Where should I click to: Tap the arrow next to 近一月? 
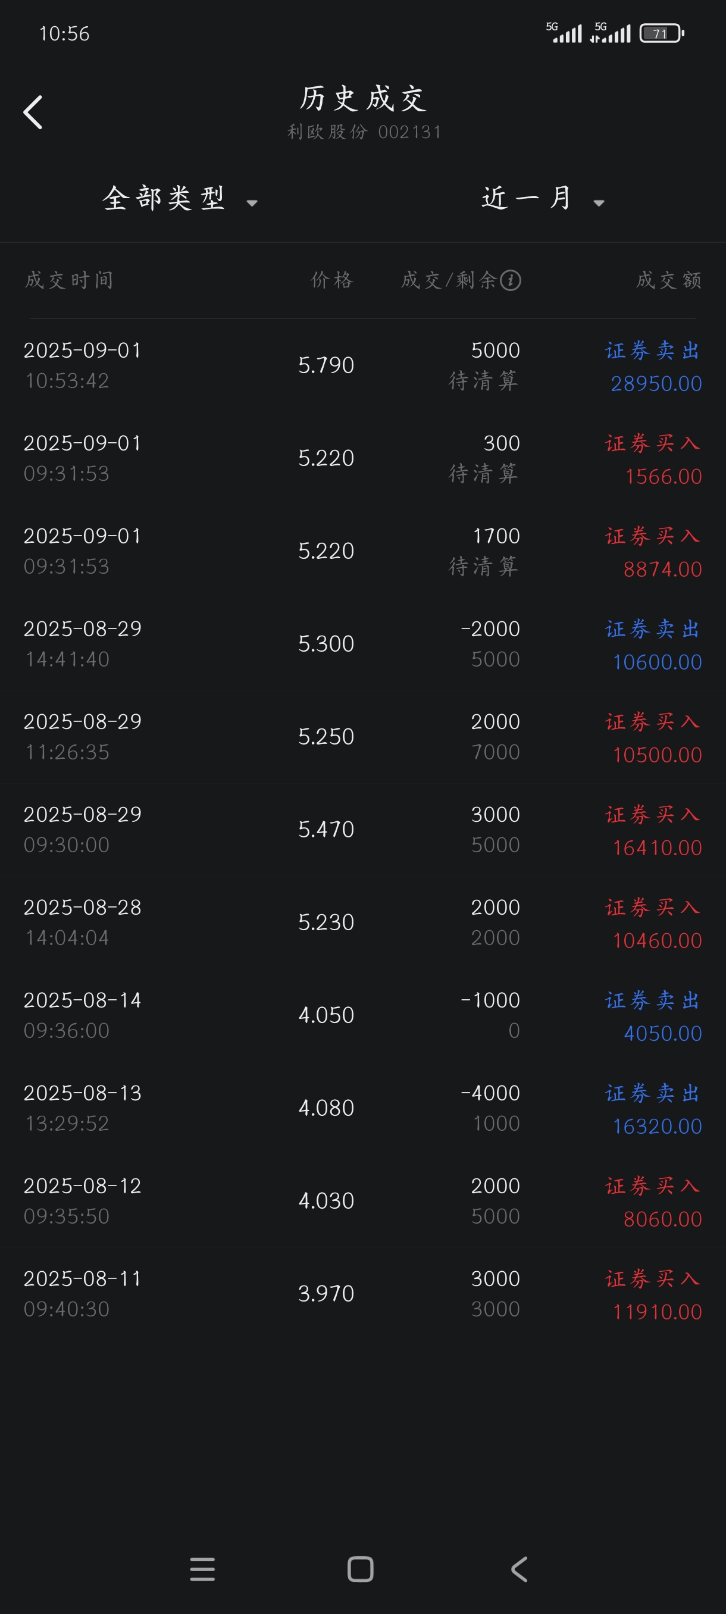tap(599, 203)
